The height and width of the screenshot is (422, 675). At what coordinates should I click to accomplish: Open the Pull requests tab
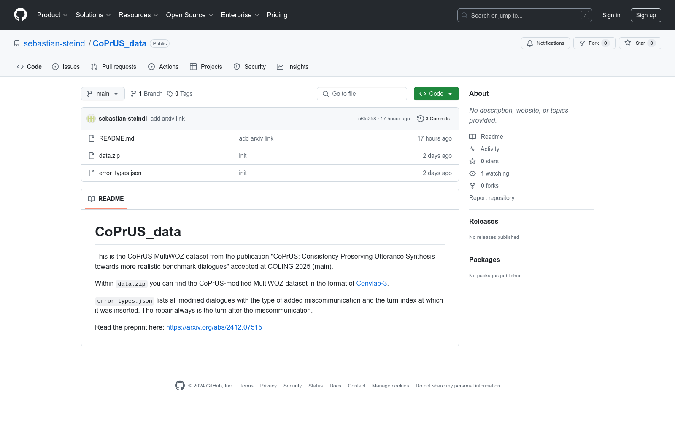(113, 67)
